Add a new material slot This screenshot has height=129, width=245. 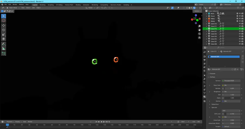243,56
